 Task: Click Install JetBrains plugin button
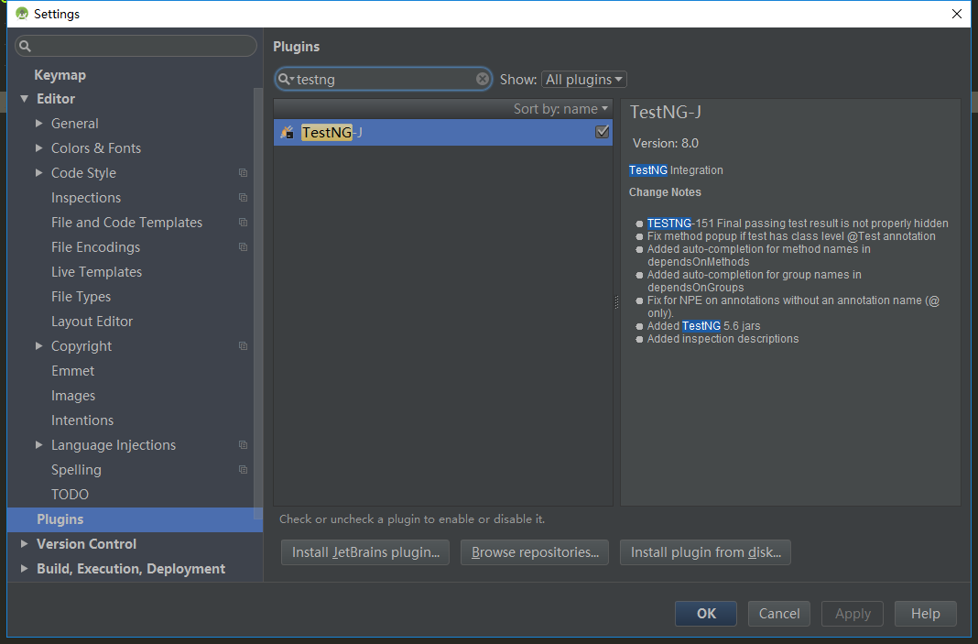click(x=365, y=552)
